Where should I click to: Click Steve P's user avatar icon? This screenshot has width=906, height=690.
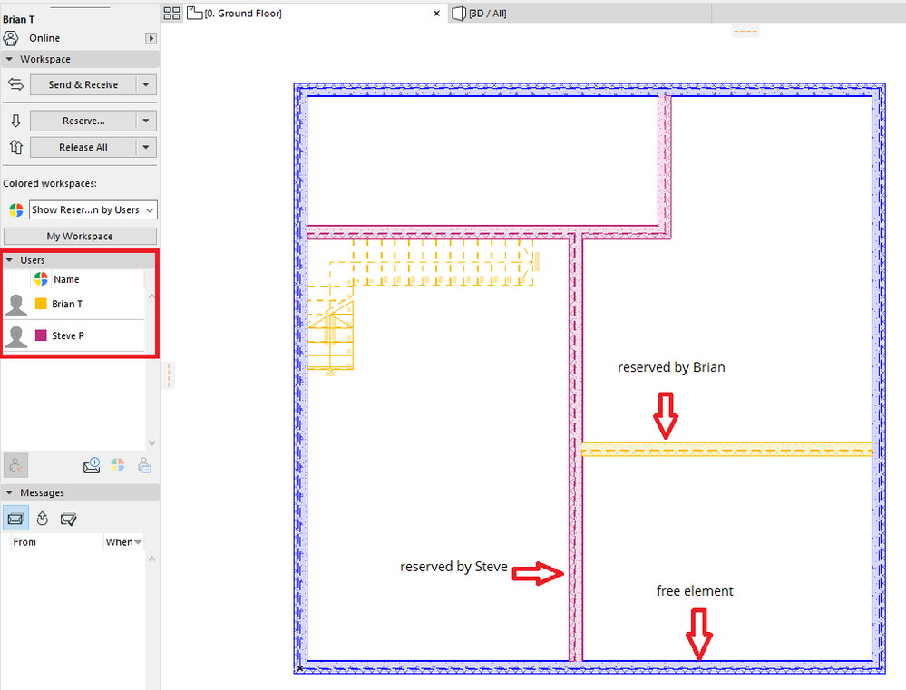click(x=16, y=336)
